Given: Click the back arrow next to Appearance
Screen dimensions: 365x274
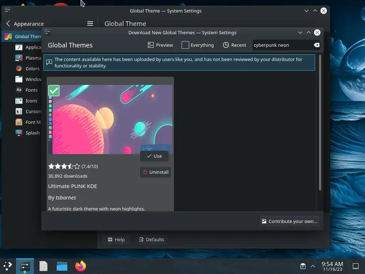Looking at the screenshot, I should tap(8, 24).
